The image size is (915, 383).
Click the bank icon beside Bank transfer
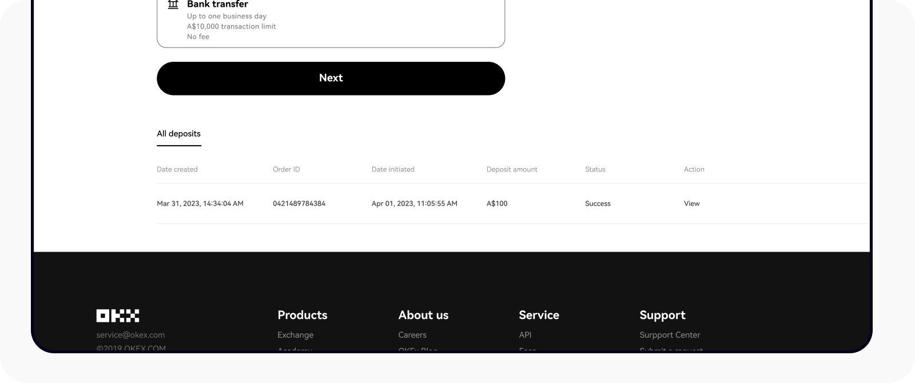pos(173,5)
